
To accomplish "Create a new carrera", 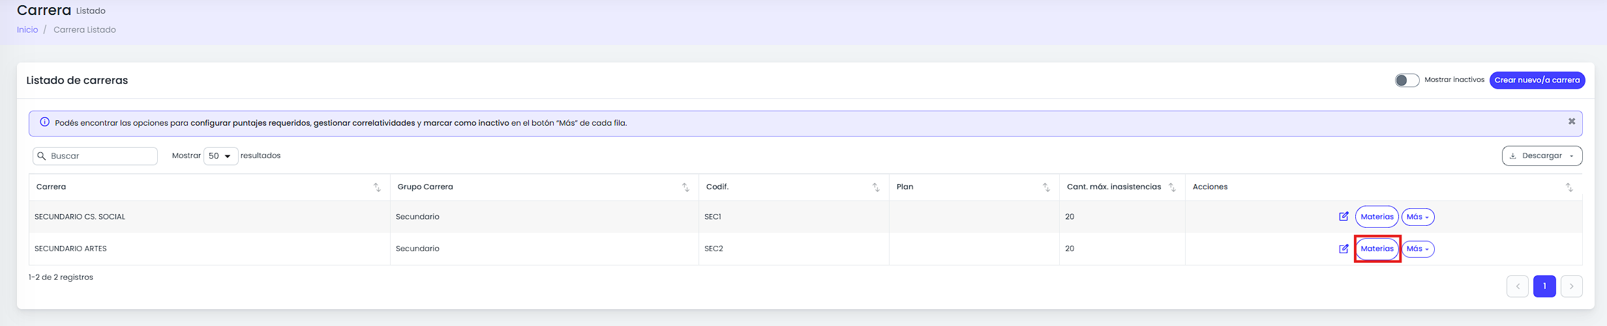I will pyautogui.click(x=1537, y=80).
